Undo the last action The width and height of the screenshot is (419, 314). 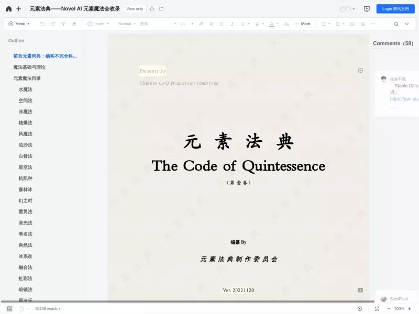[x=42, y=24]
